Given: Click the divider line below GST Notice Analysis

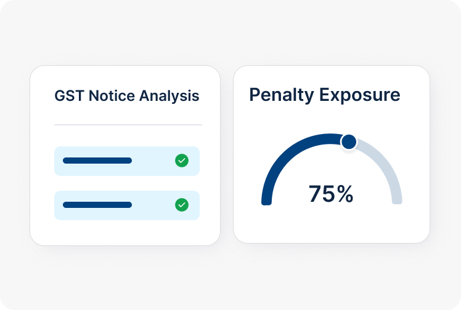Looking at the screenshot, I should click(128, 125).
